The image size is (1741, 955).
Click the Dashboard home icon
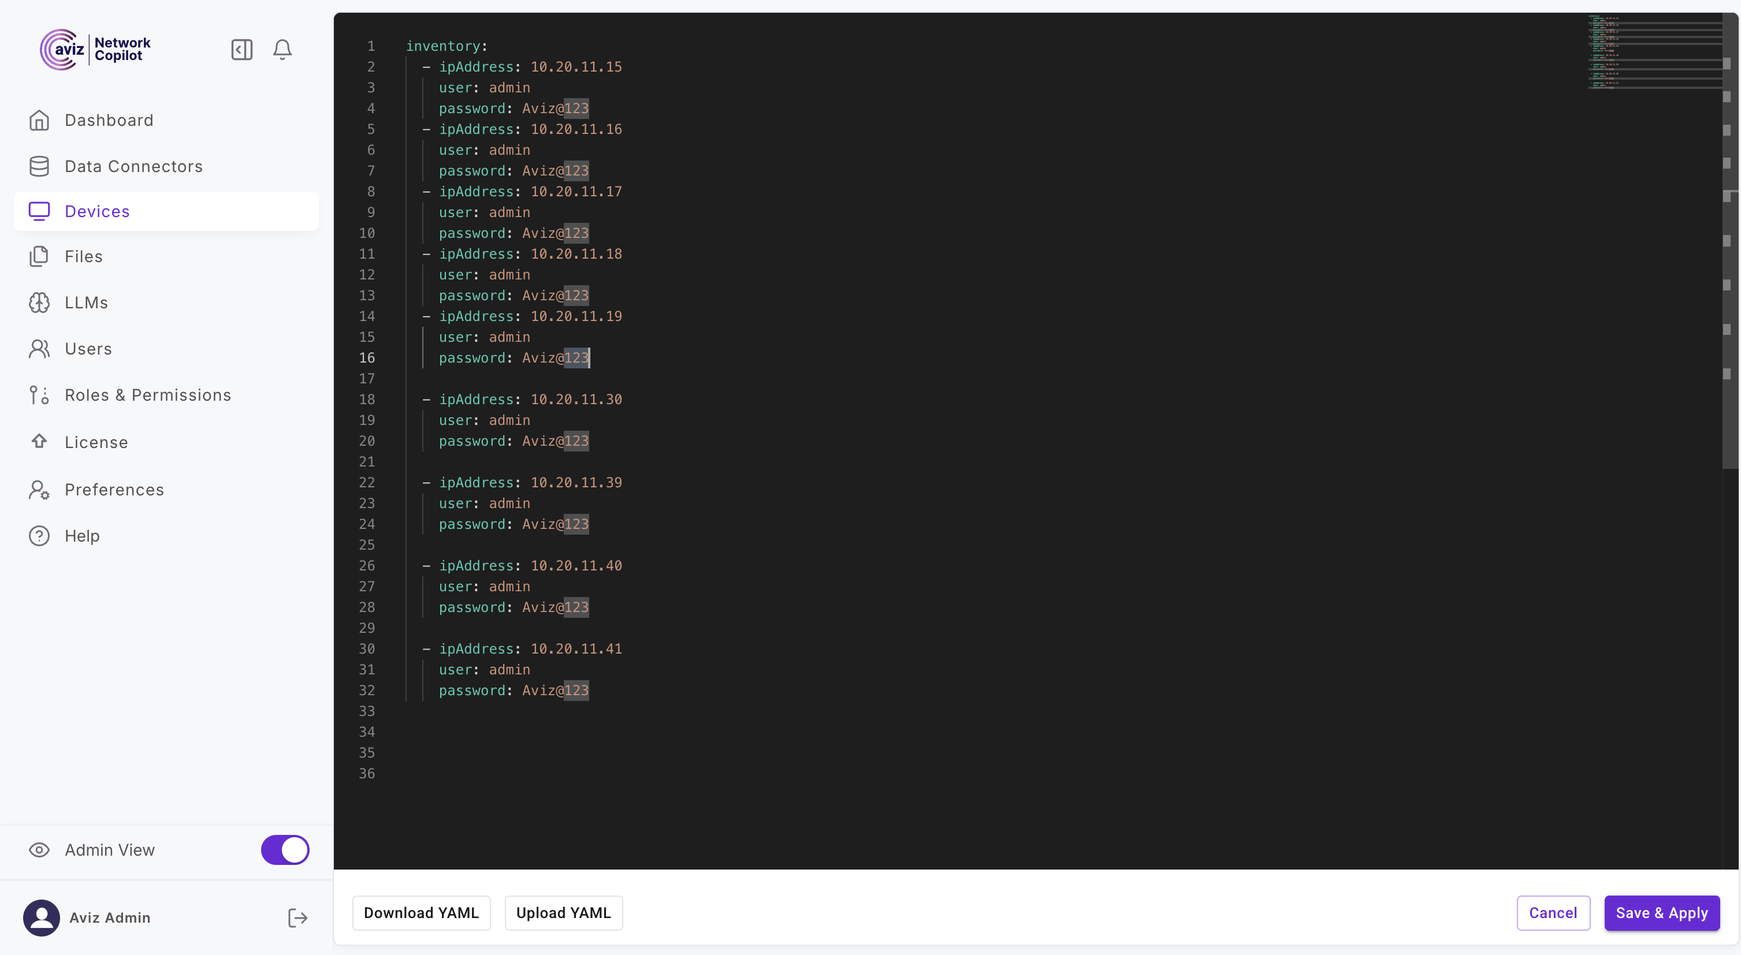pyautogui.click(x=39, y=120)
